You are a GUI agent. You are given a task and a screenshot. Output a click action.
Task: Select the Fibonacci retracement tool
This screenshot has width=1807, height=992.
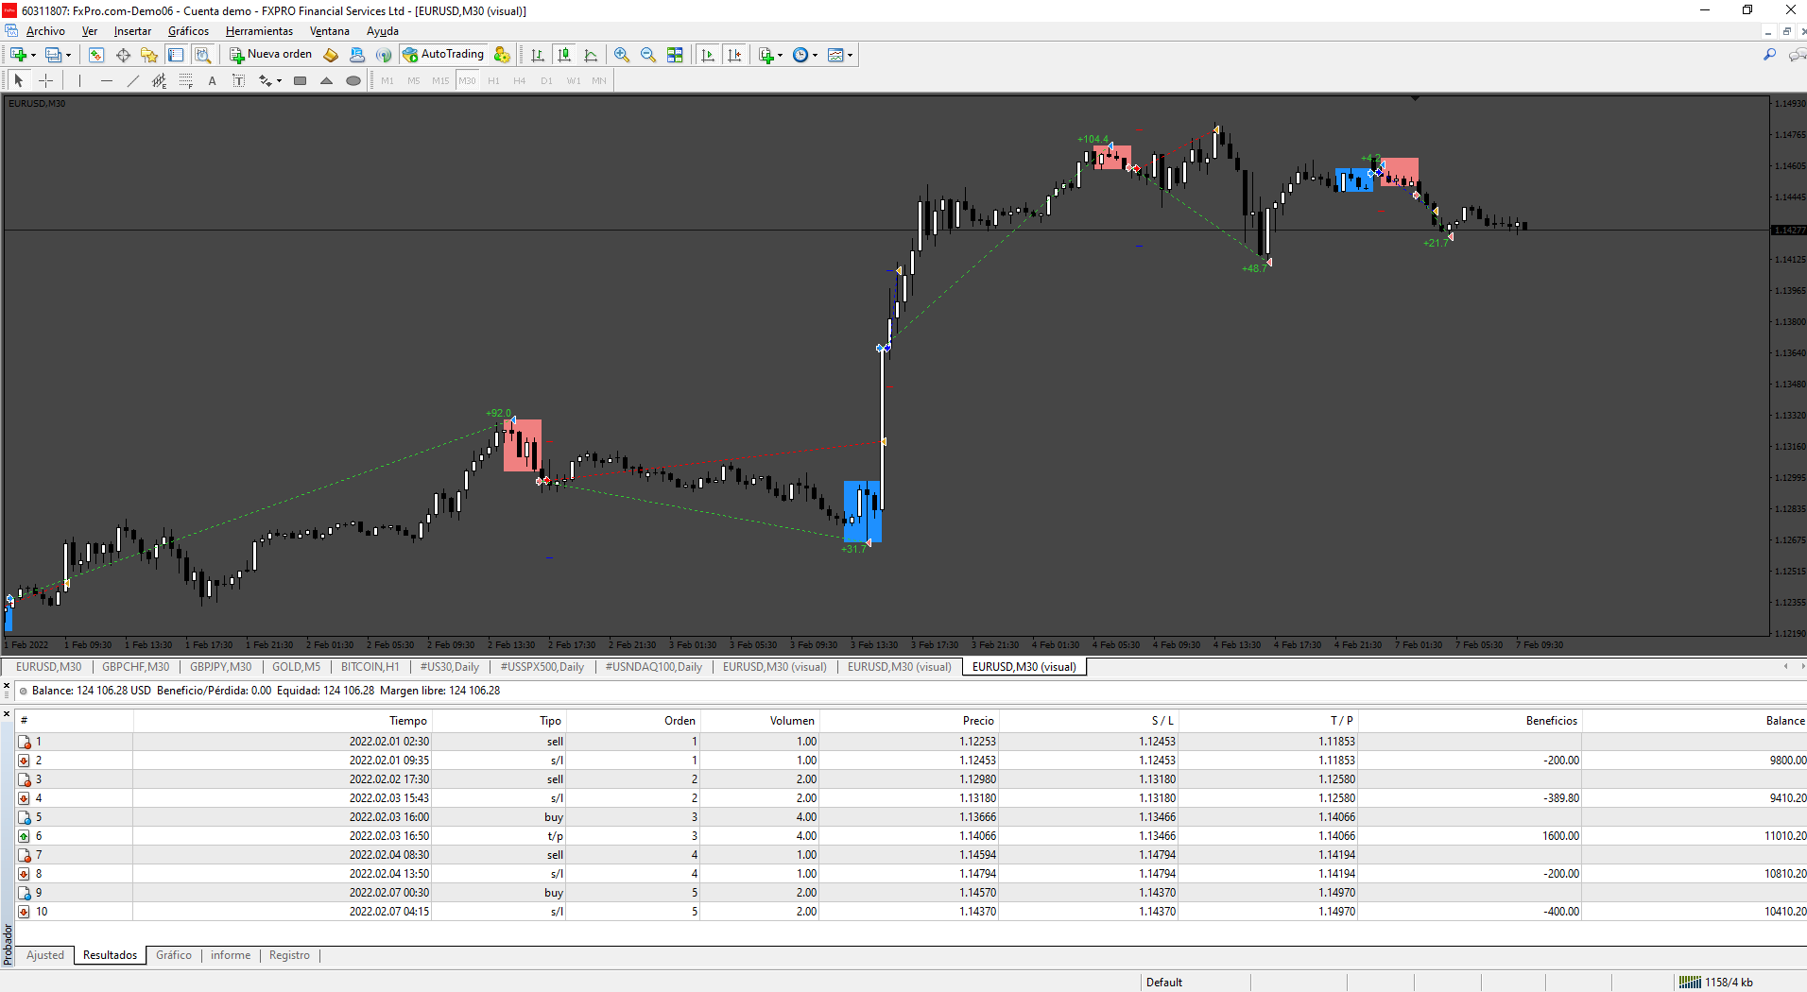(x=185, y=80)
